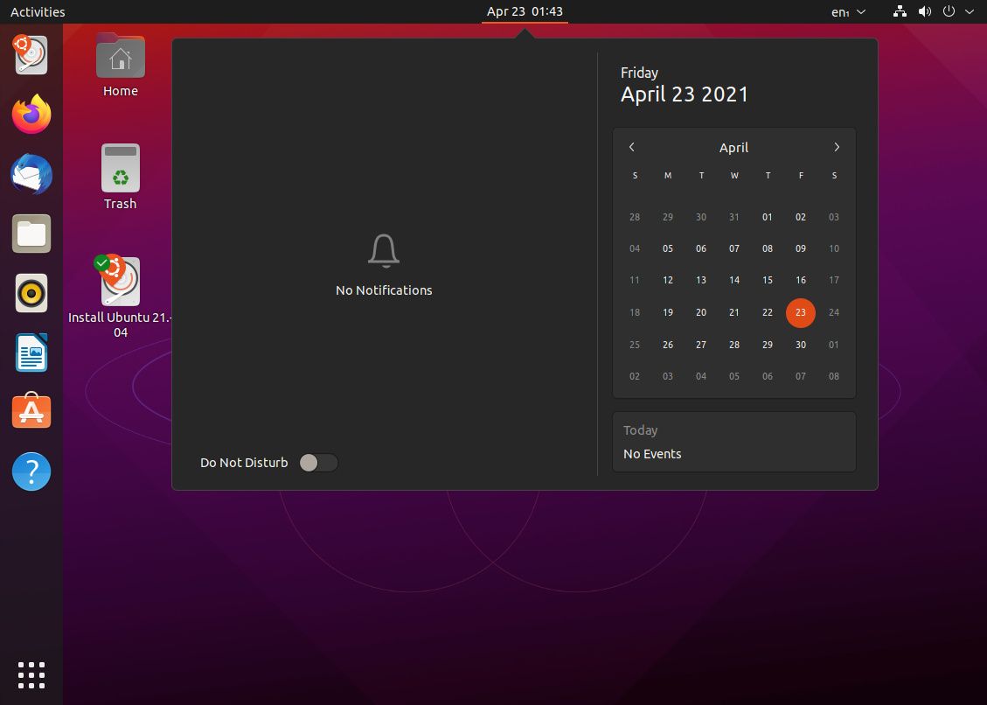Click the Today events heading
Viewport: 987px width, 705px height.
[x=640, y=430]
